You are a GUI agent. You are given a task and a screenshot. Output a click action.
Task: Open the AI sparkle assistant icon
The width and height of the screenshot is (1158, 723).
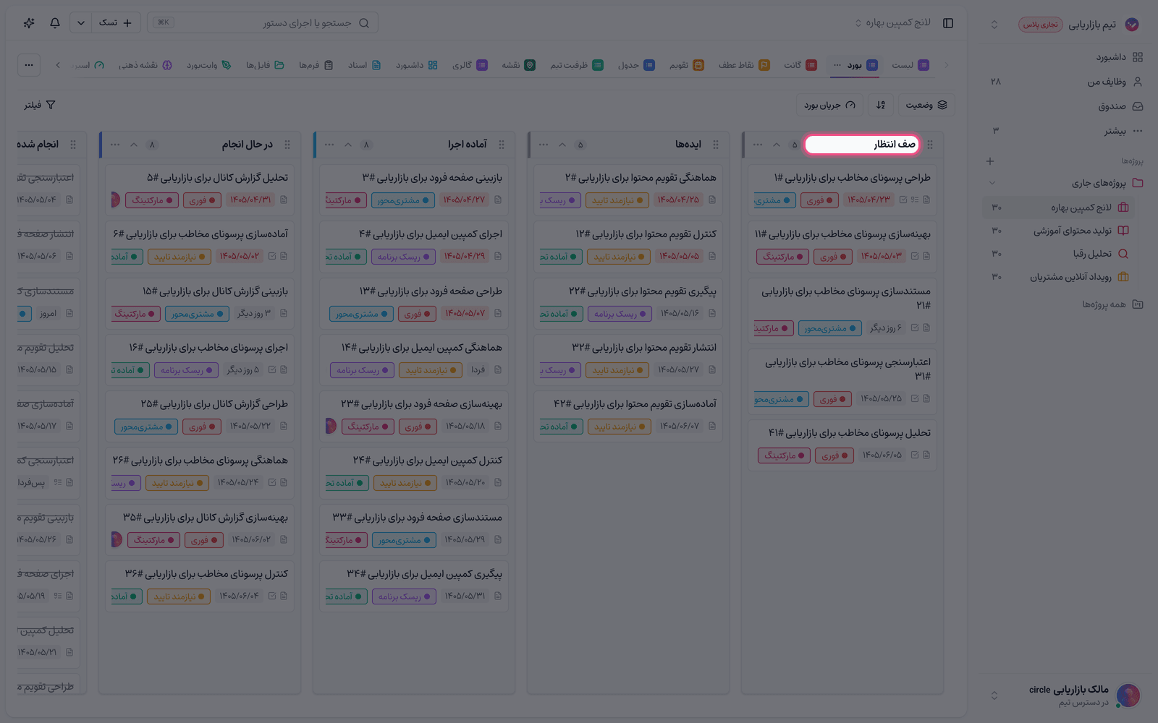coord(29,23)
